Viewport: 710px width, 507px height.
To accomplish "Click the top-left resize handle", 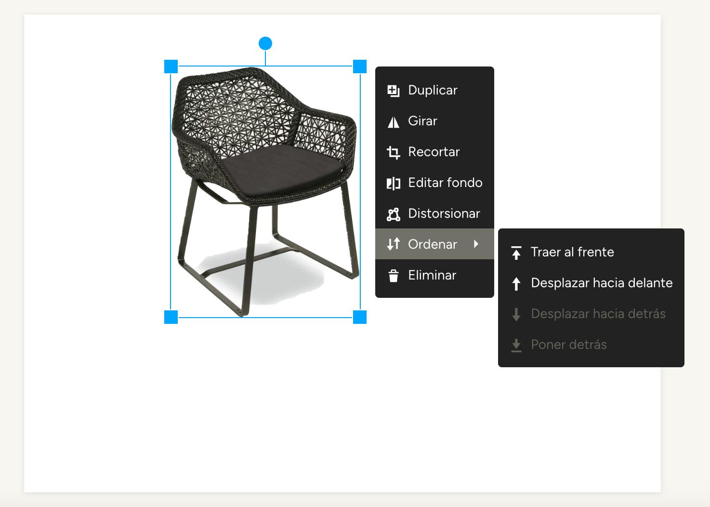I will [x=171, y=67].
